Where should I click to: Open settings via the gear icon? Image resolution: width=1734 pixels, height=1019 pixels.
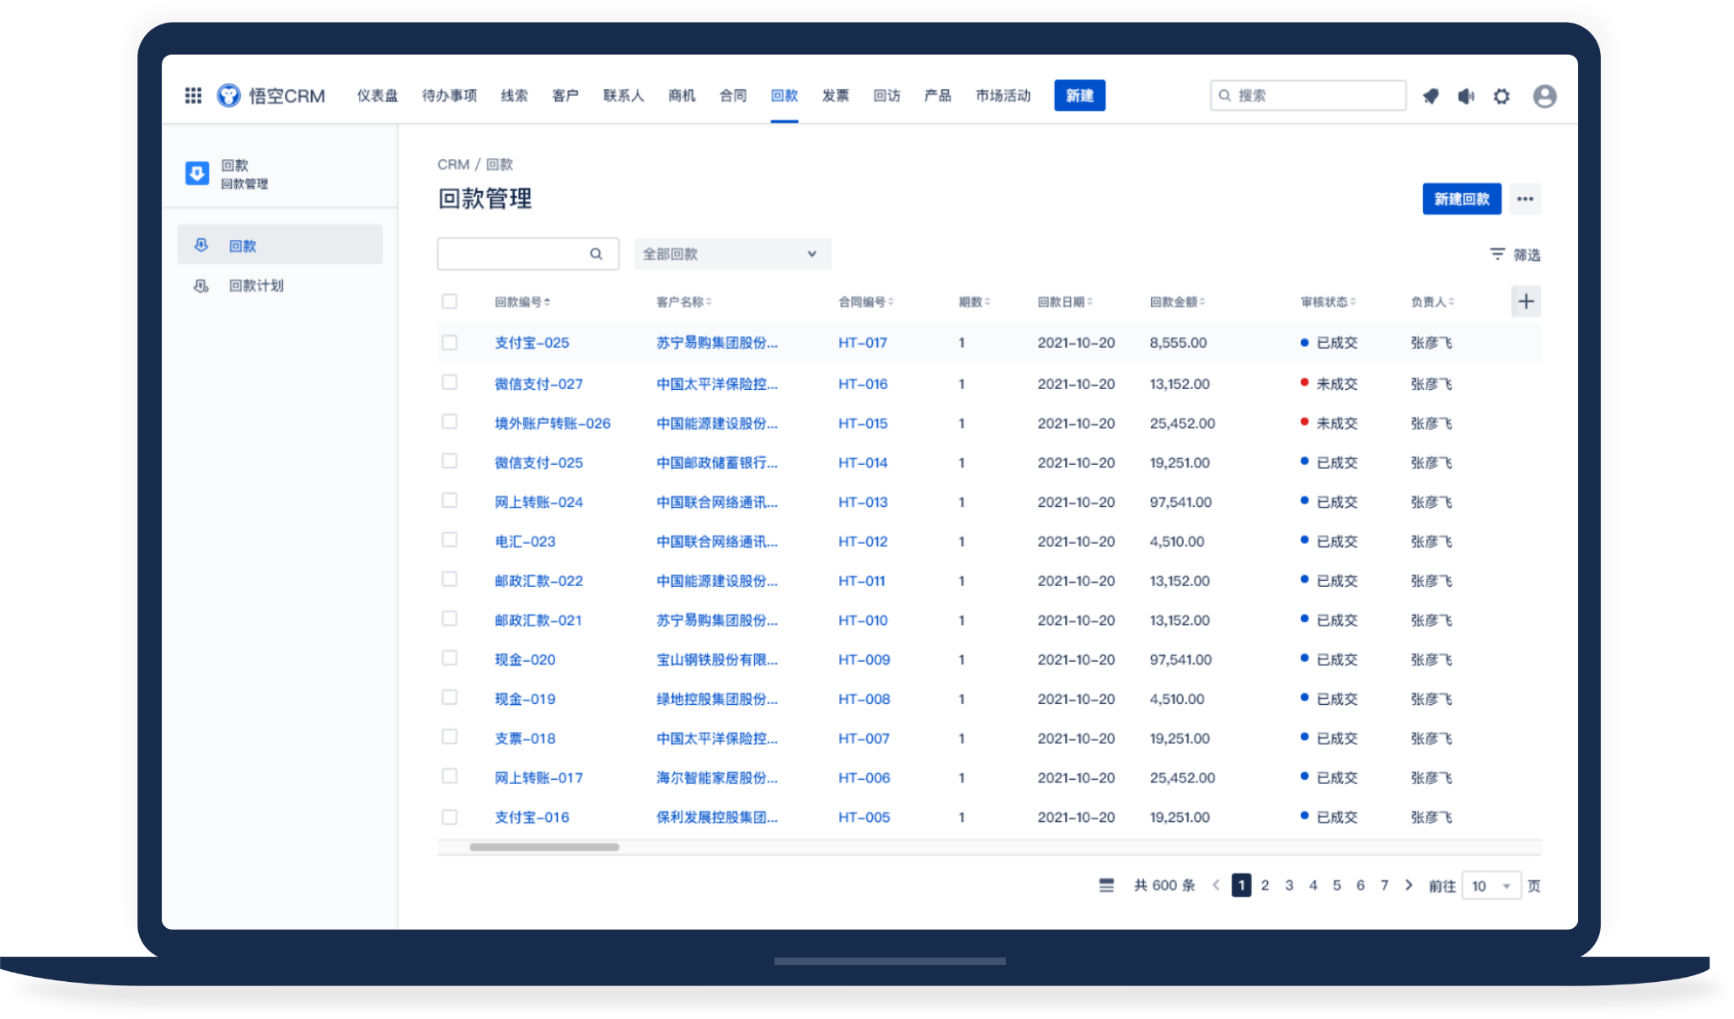tap(1501, 97)
